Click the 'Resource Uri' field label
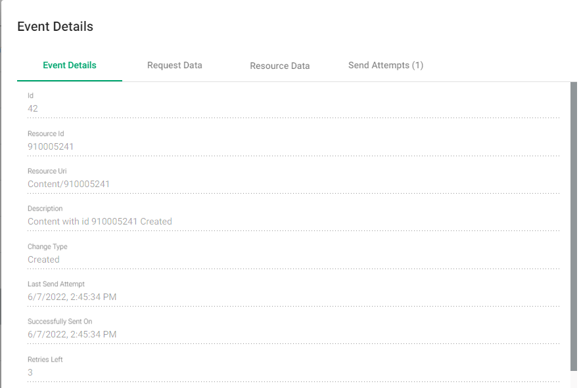The height and width of the screenshot is (388, 581). (47, 171)
